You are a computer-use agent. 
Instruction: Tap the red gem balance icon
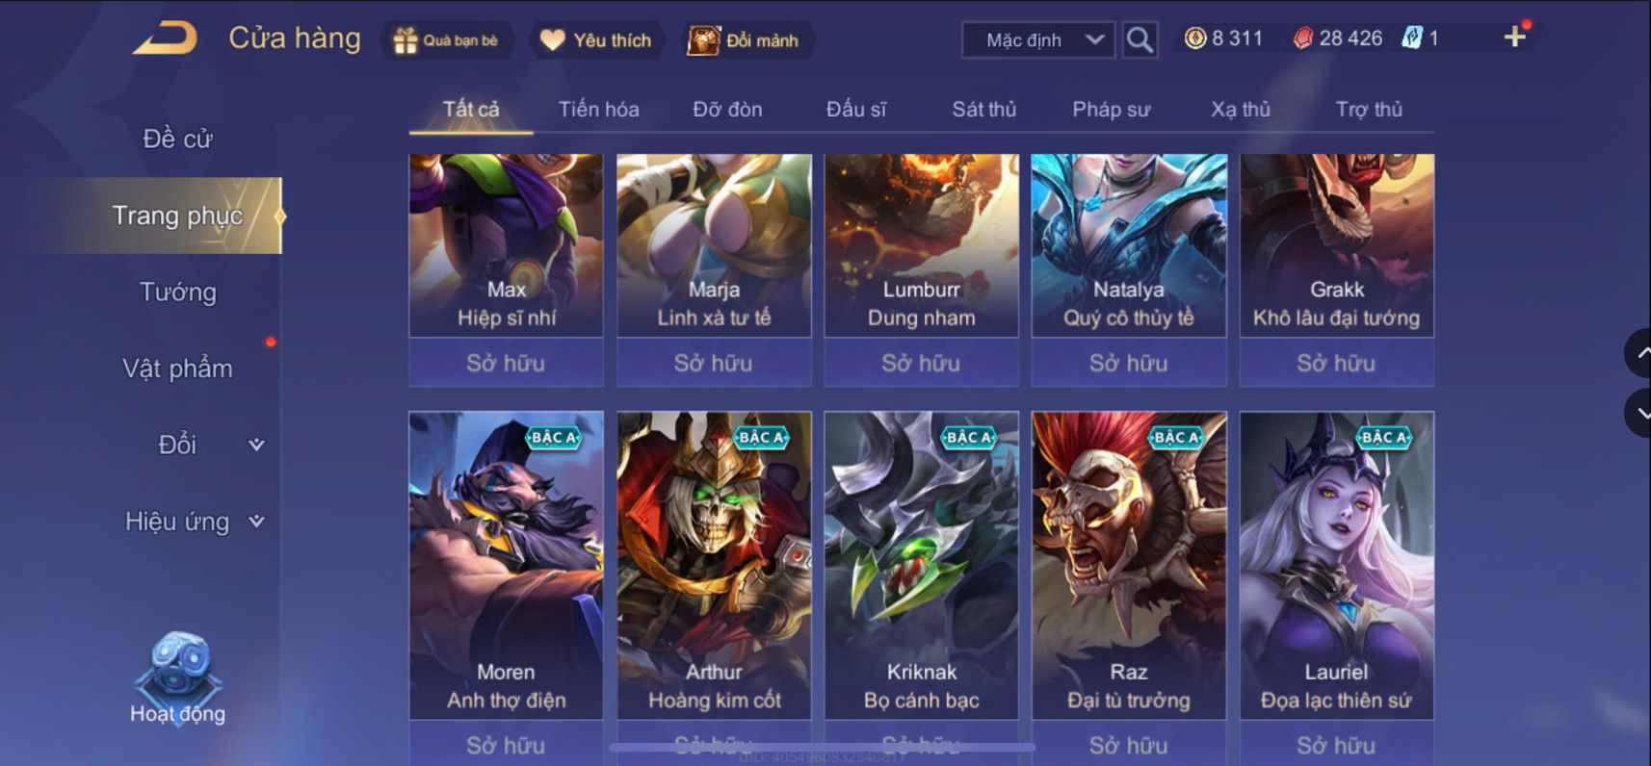point(1302,38)
